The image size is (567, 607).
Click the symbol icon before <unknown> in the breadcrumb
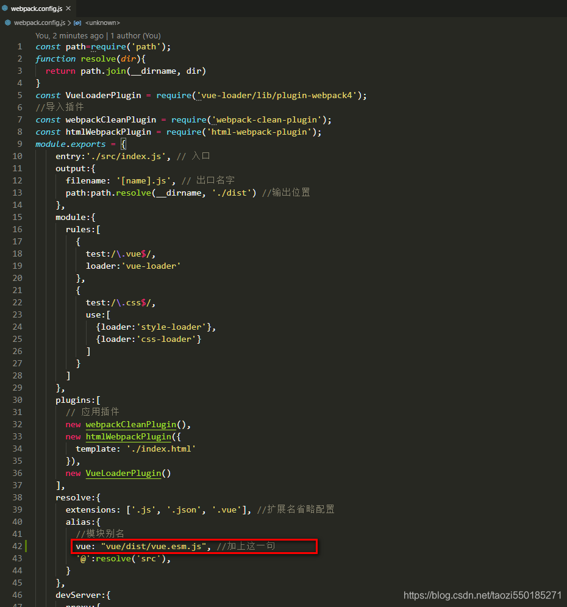(x=77, y=23)
